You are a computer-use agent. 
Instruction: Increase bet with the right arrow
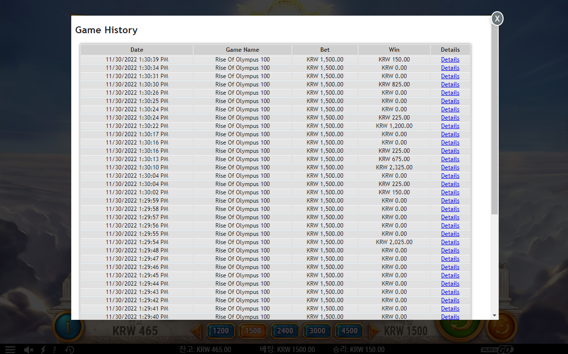(x=374, y=331)
